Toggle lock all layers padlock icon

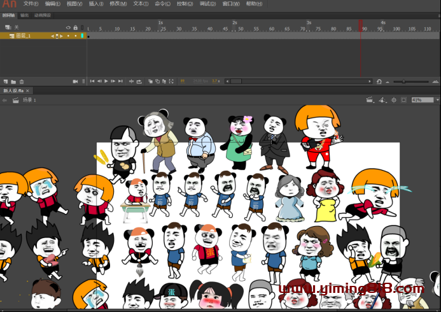point(75,28)
